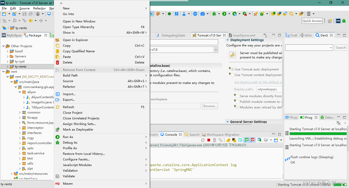Choose Open in Explorer from context menu
This screenshot has width=349, height=188.
pos(102,40)
